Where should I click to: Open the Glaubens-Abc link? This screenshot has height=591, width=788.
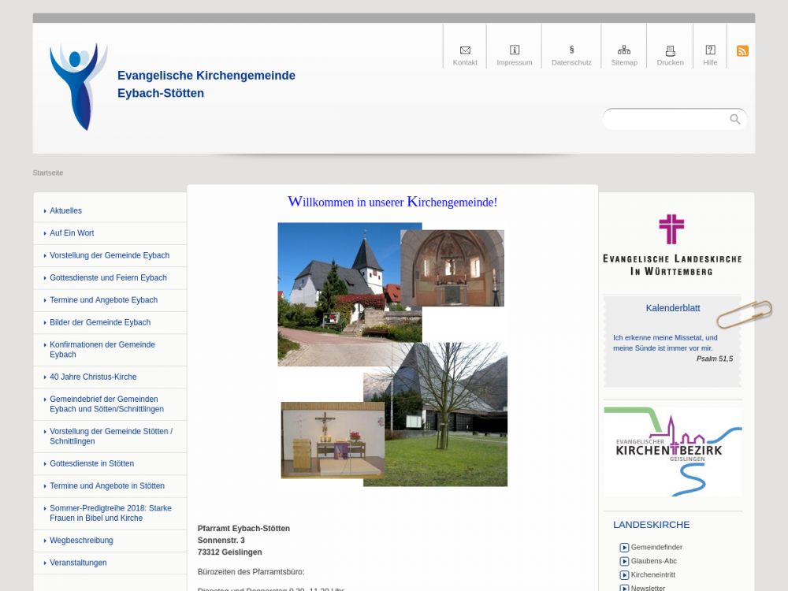(653, 561)
